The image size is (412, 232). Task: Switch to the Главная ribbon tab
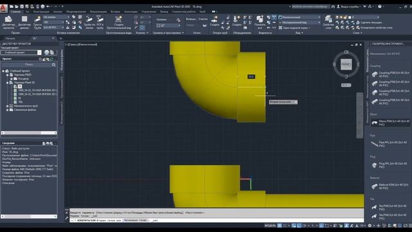coord(15,12)
